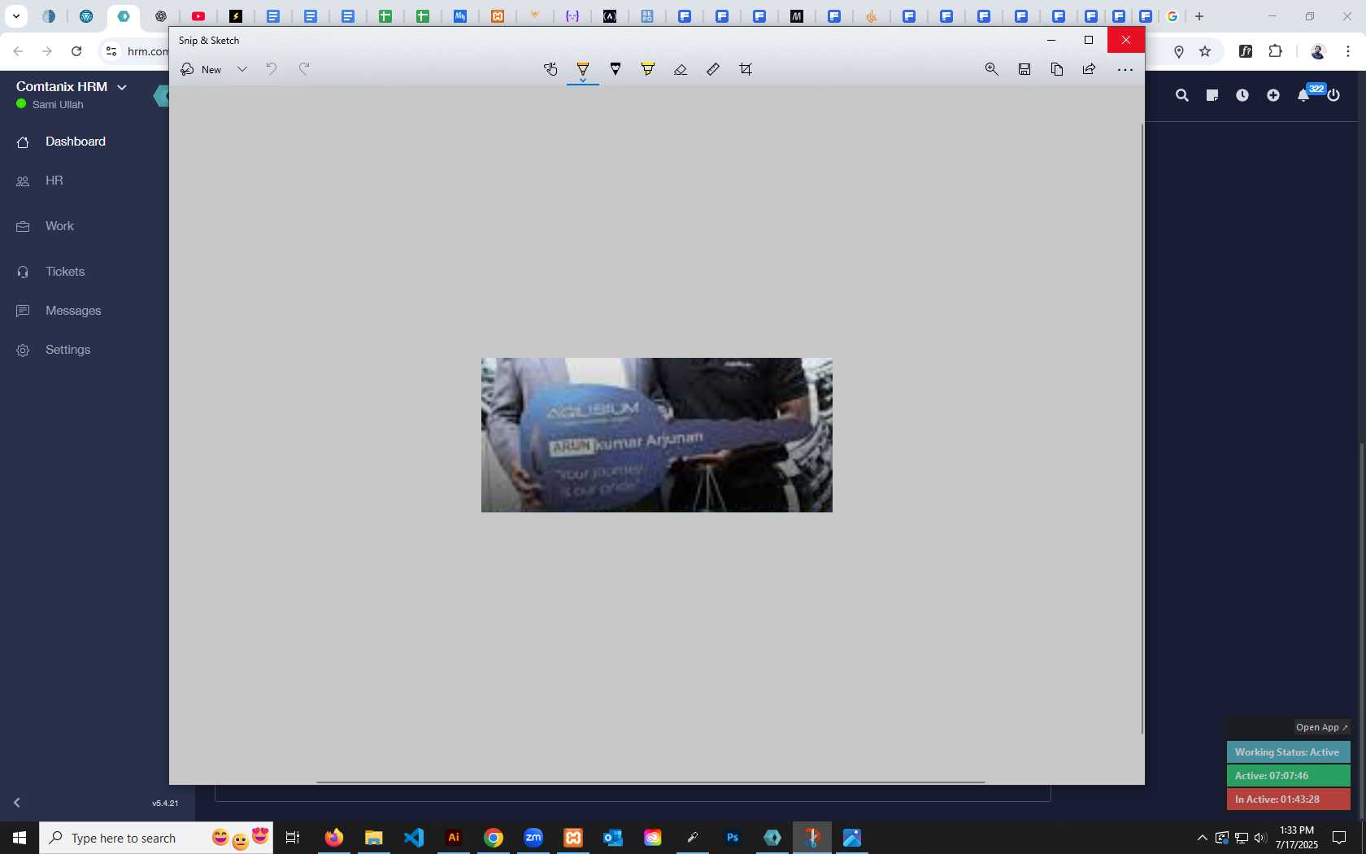The width and height of the screenshot is (1366, 854).
Task: Open Visual Studio Code from taskbar
Action: click(414, 838)
